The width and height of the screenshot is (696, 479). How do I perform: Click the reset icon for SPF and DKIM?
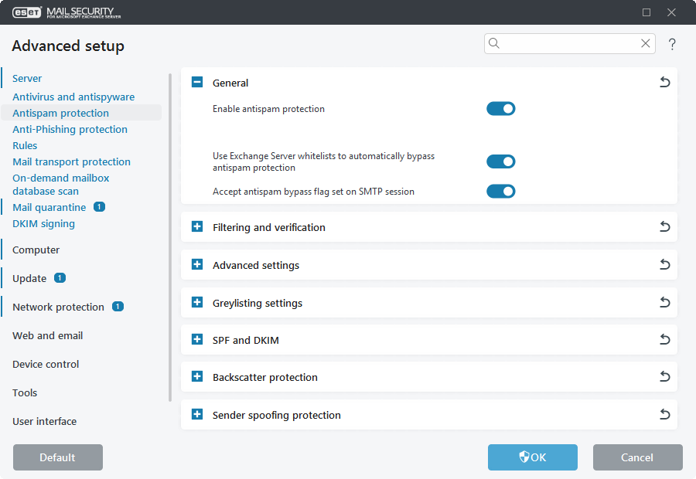coord(664,339)
